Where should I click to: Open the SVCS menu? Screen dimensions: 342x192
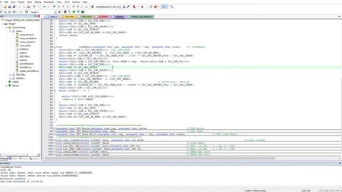click(x=67, y=2)
